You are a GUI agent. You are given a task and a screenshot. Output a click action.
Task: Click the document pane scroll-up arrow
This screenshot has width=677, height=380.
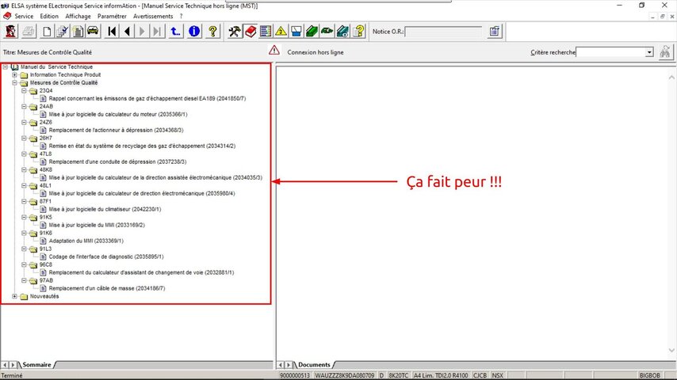(671, 78)
